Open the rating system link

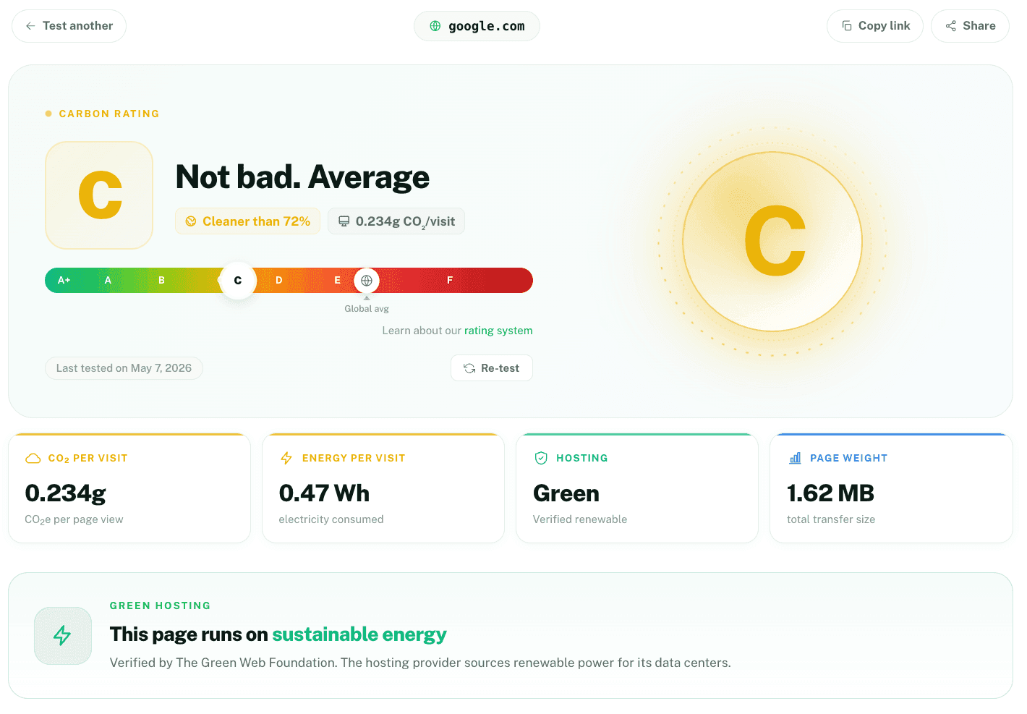pyautogui.click(x=498, y=331)
